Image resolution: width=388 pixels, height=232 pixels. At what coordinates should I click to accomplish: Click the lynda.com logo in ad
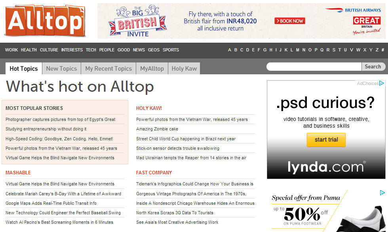click(326, 167)
